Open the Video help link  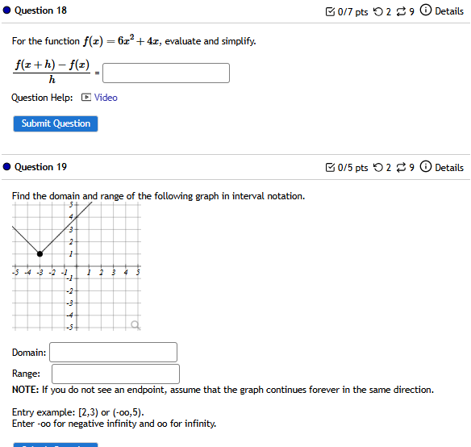106,98
